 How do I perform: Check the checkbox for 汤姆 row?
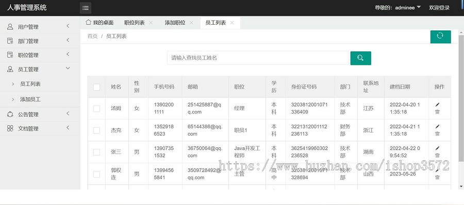click(x=96, y=109)
